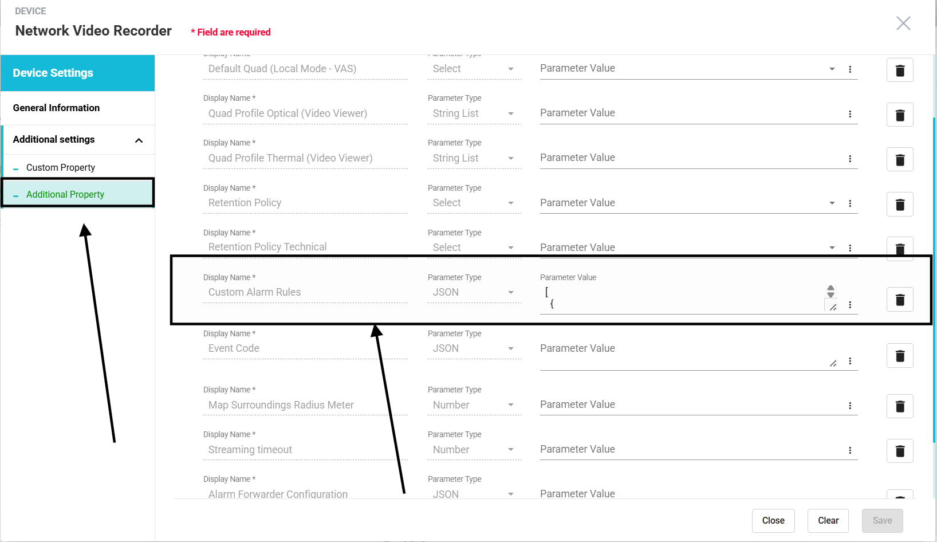
Task: Expand Parameter Value dropdown for Retention Policy Technical
Action: [x=832, y=248]
